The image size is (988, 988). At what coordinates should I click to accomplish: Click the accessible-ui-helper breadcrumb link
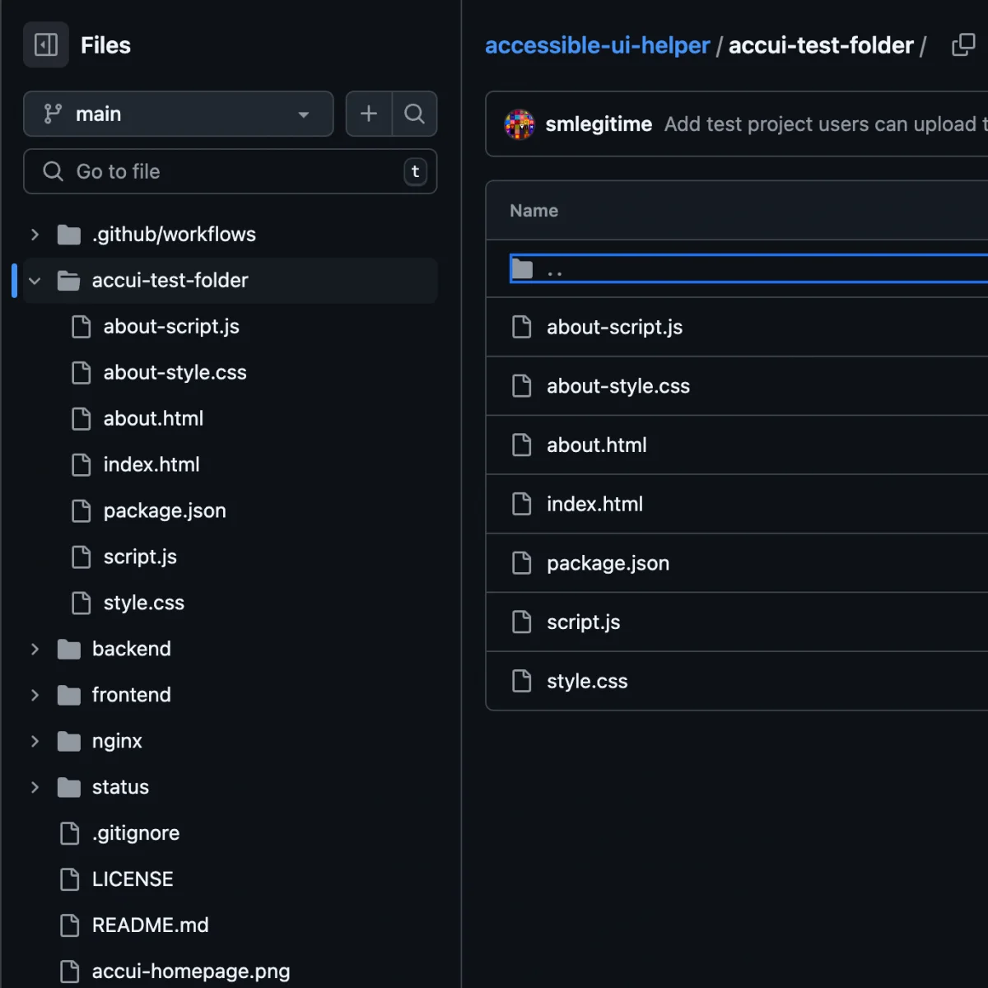click(x=597, y=45)
